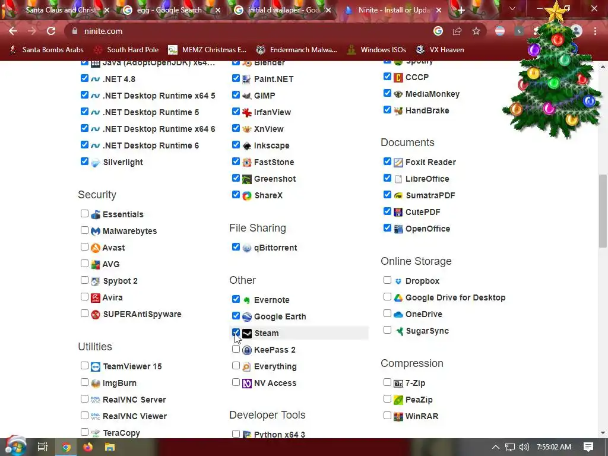Open Firefox from the taskbar
The image size is (608, 456).
[x=88, y=447]
